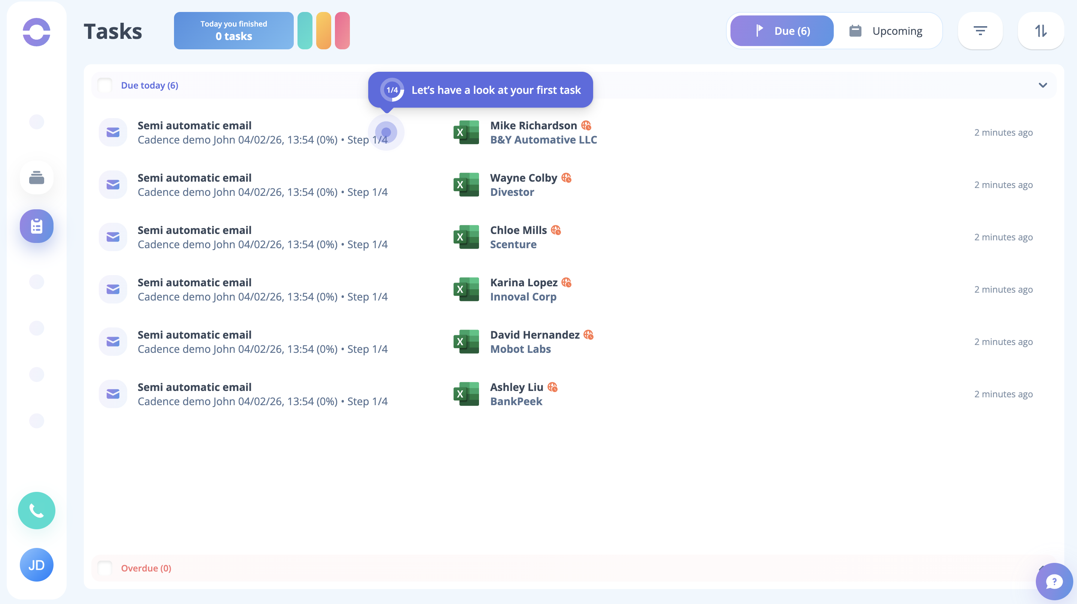
Task: Click the teal color bar in header
Action: (x=305, y=31)
